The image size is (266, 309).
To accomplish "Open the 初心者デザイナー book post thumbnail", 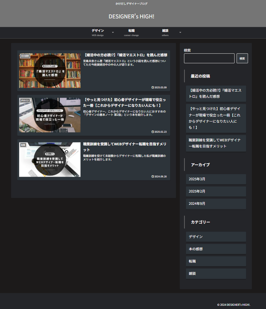I will pyautogui.click(x=50, y=115).
